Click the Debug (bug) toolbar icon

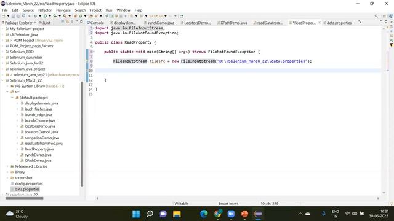click(36, 16)
